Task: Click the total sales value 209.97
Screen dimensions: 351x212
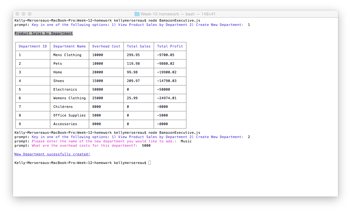Action: [x=133, y=81]
